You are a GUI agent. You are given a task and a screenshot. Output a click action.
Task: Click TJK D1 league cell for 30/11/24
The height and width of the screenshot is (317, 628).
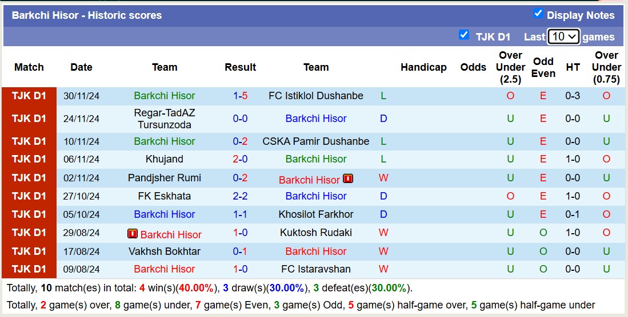[x=29, y=96]
